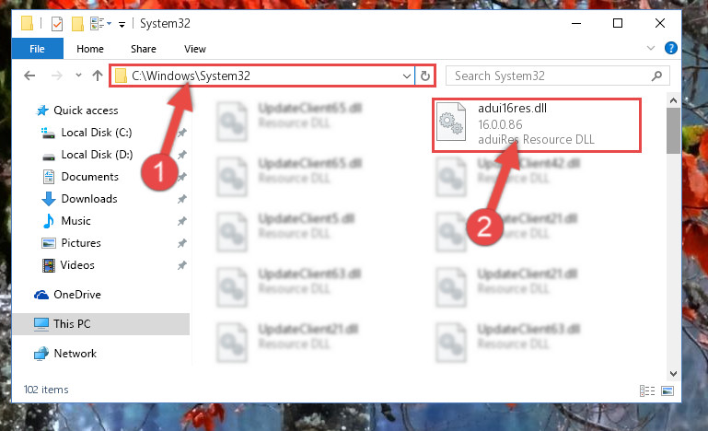Click the Properties quick access toolbar icon

(x=57, y=24)
